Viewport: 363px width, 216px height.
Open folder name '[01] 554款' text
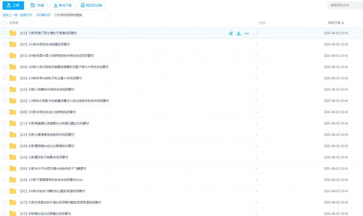(x=57, y=55)
